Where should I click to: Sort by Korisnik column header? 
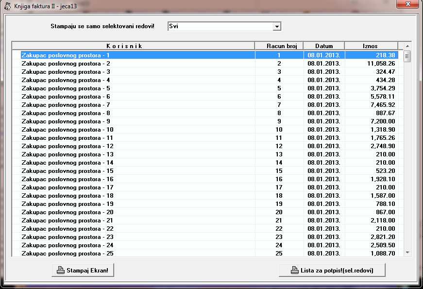click(x=134, y=46)
